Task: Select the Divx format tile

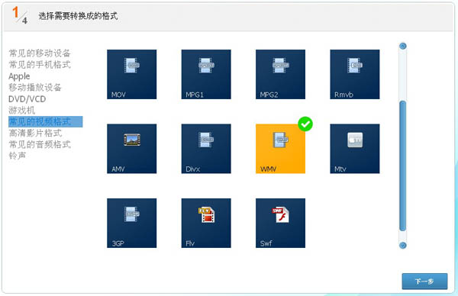Action: pyautogui.click(x=206, y=149)
